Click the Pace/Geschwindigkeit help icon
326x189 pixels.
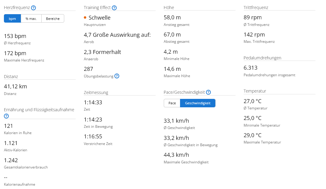click(208, 92)
